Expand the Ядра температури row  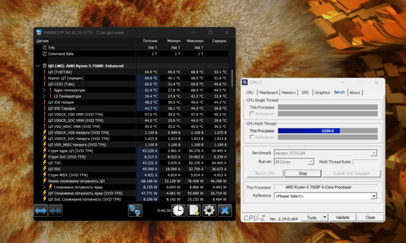[x=44, y=90]
